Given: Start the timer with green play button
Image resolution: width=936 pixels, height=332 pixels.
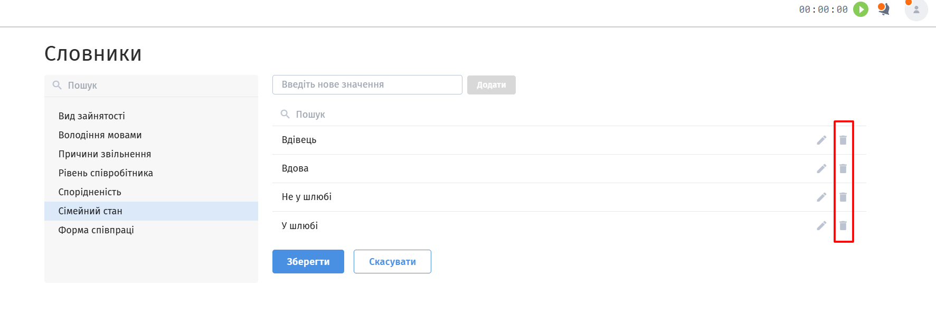Looking at the screenshot, I should click(861, 10).
